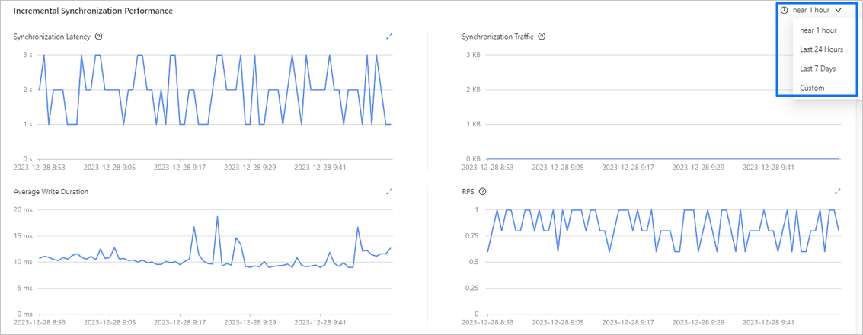Collapse the time range dropdown chevron
This screenshot has height=335, width=863.
click(838, 10)
